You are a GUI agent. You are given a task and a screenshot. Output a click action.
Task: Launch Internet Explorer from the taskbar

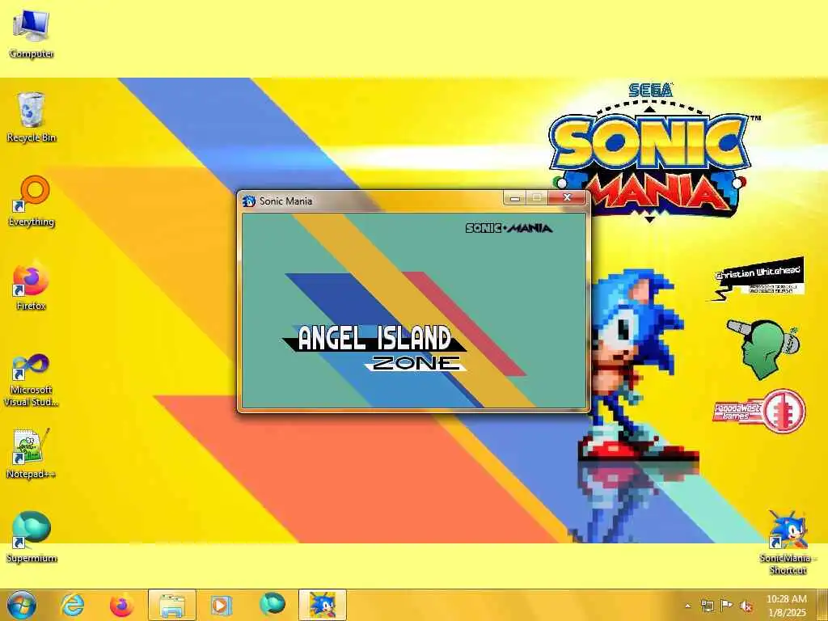[72, 605]
